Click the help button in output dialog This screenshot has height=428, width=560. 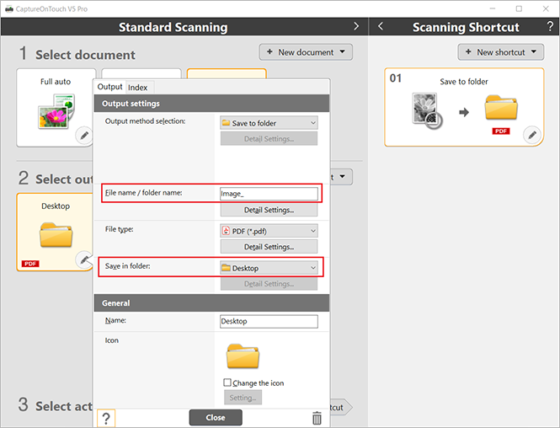pos(106,418)
